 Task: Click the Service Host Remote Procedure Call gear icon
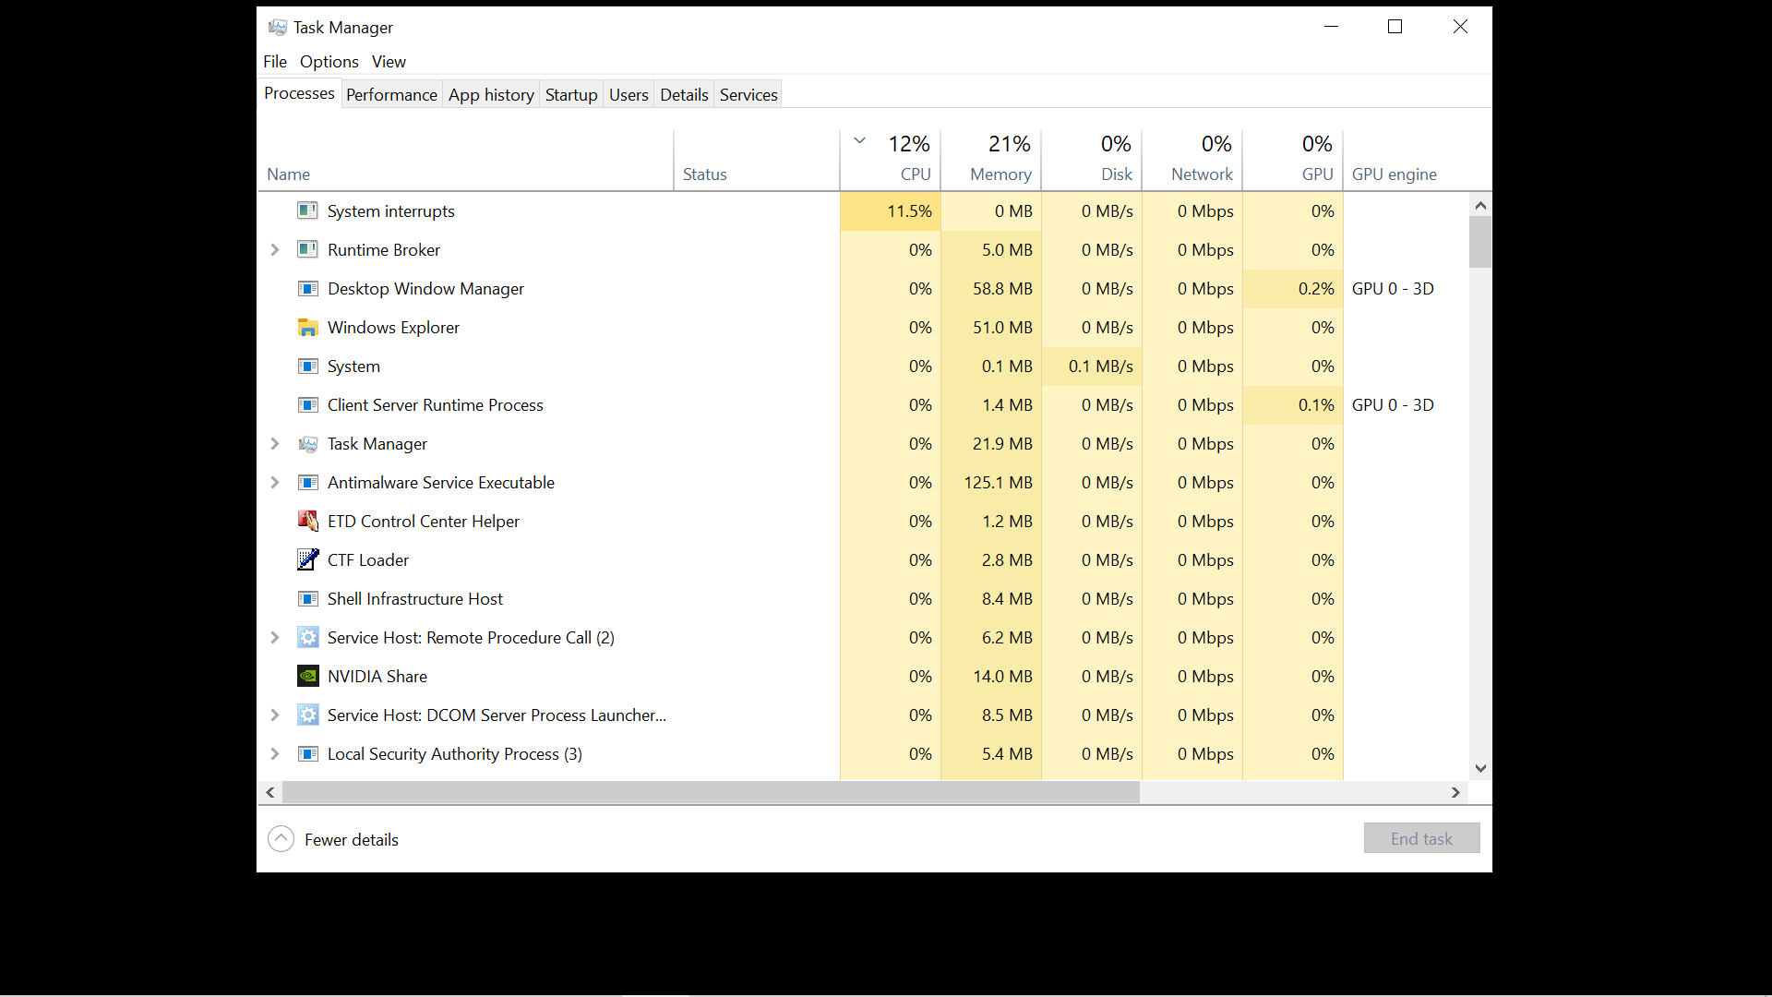point(307,637)
